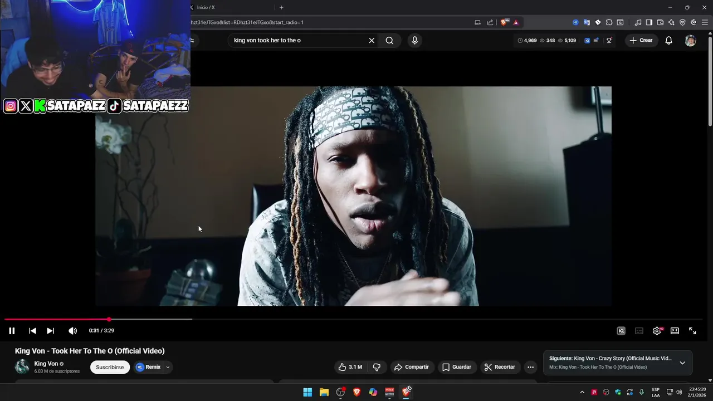Click Brave Shields lion icon

(x=504, y=22)
